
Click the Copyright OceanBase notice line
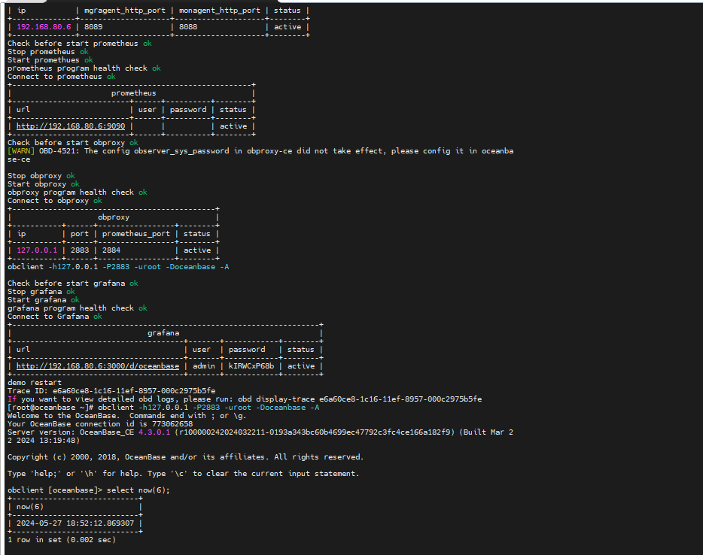[x=186, y=457]
